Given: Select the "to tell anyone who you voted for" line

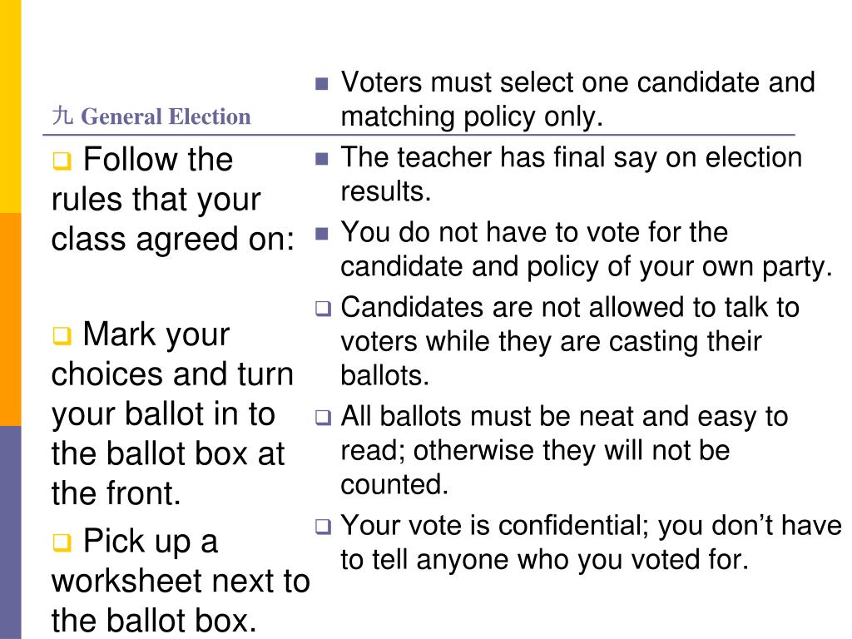Looking at the screenshot, I should click(544, 560).
